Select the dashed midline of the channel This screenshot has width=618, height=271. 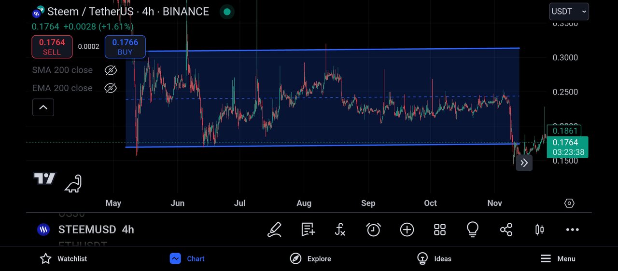coord(323,98)
